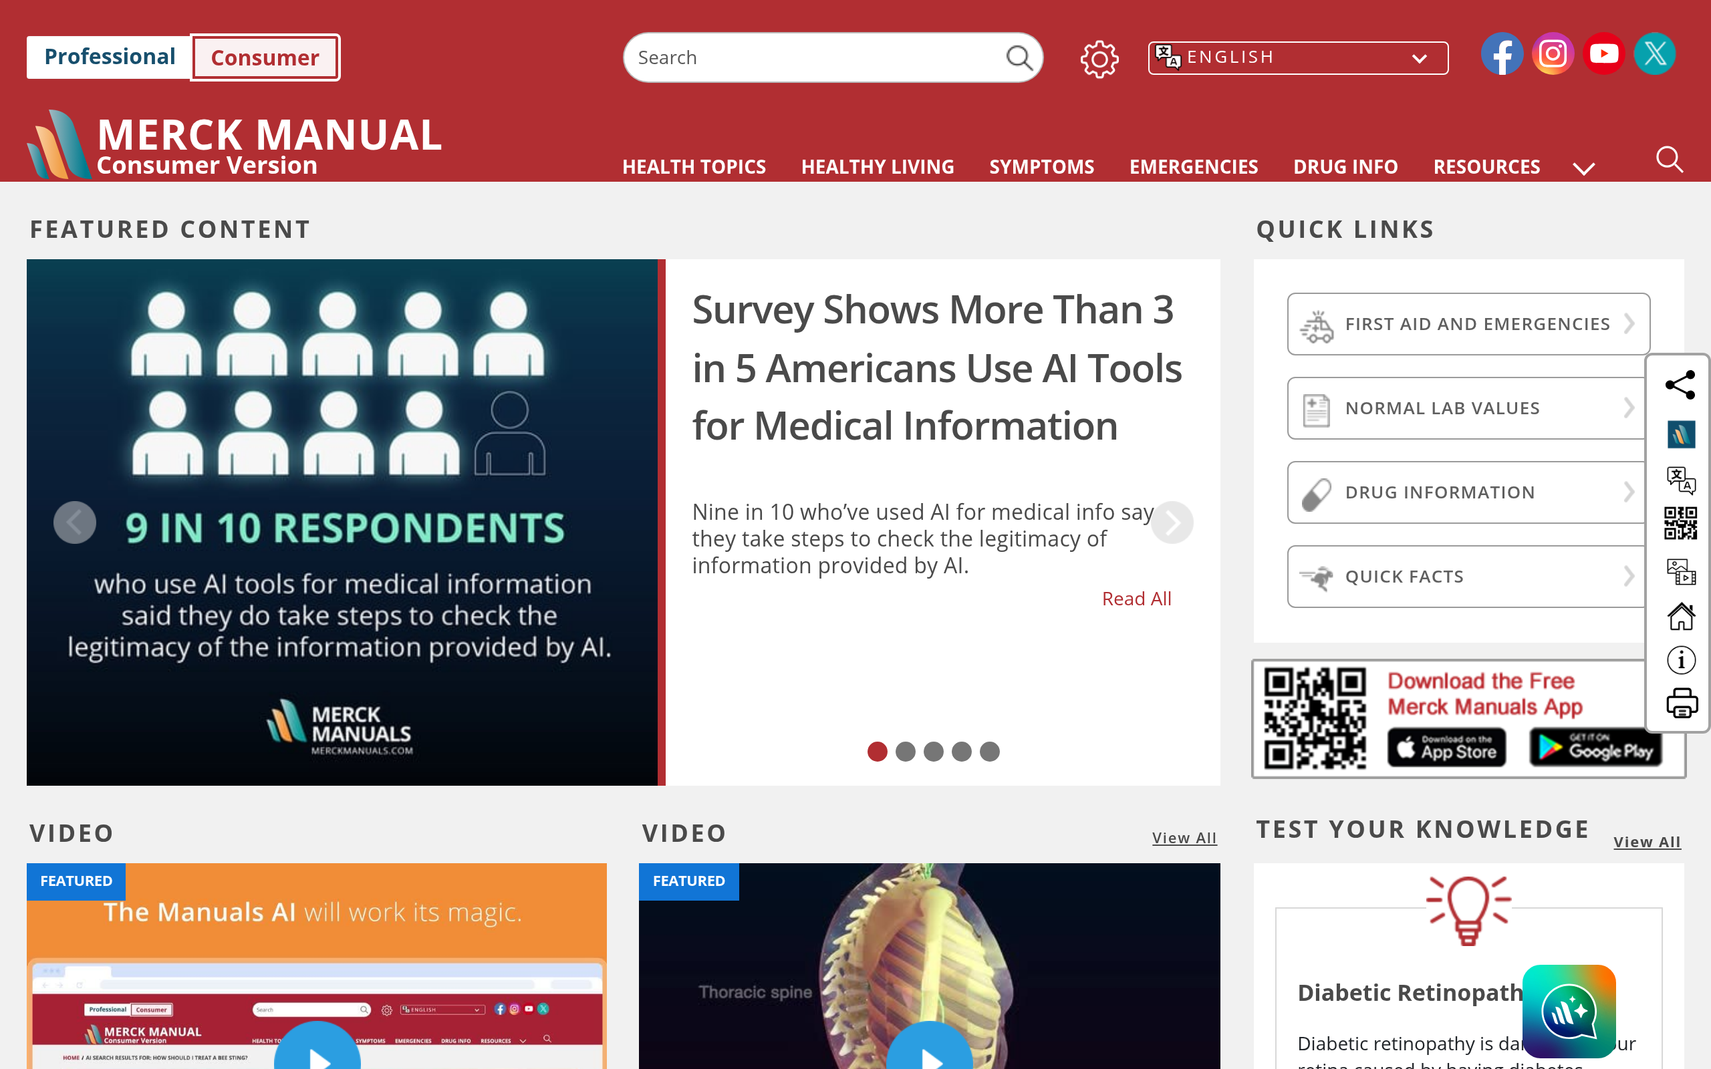Open the HEALTH TOPICS menu

[x=694, y=167]
